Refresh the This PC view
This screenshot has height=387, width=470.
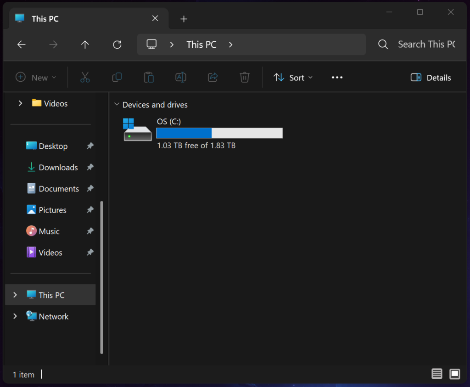coord(117,45)
